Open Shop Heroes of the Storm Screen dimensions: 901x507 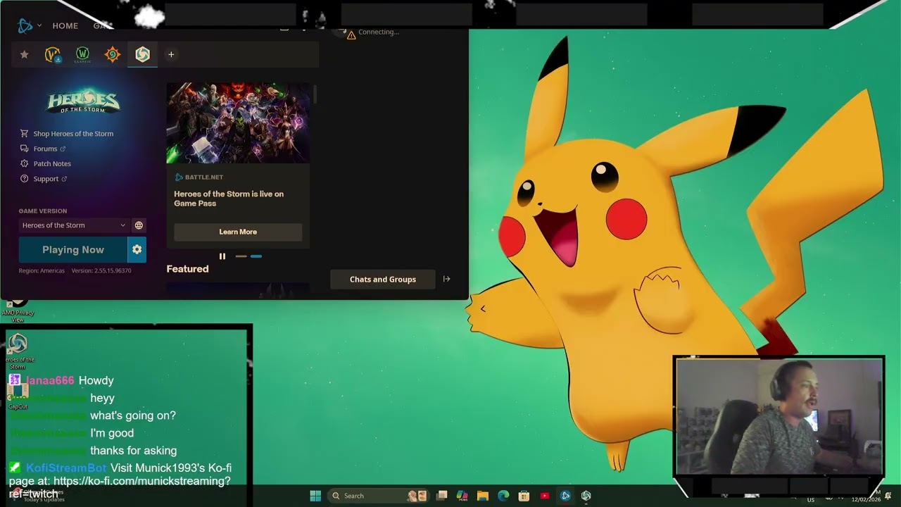click(73, 134)
